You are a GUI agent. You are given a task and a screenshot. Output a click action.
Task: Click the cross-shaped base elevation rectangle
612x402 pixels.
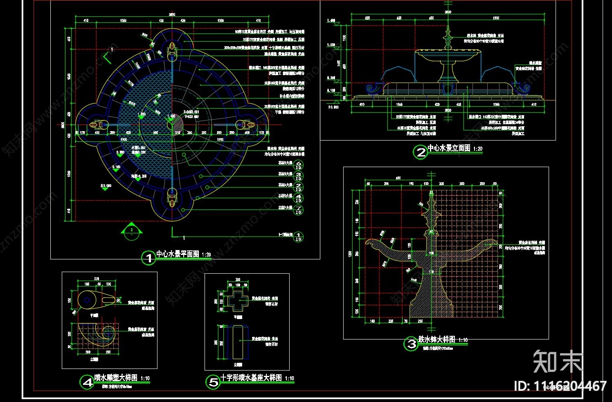tap(237, 342)
